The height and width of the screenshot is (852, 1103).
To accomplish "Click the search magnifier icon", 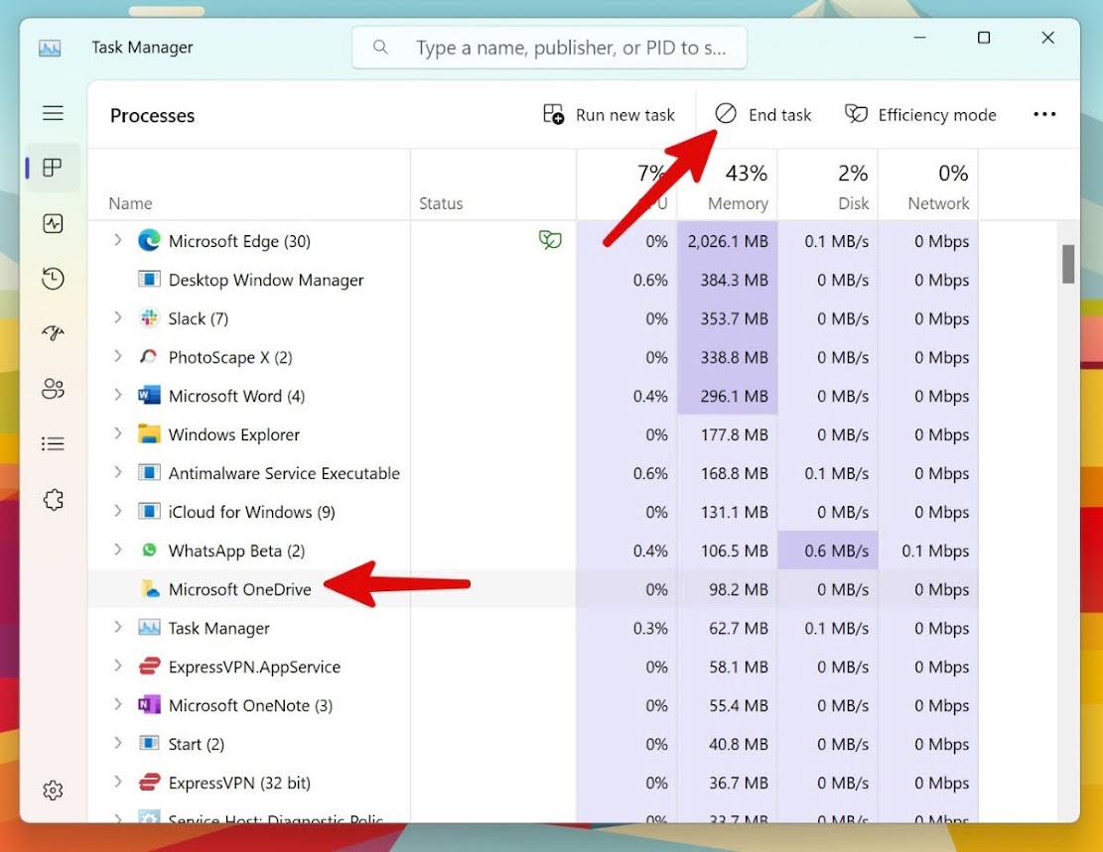I will click(380, 47).
